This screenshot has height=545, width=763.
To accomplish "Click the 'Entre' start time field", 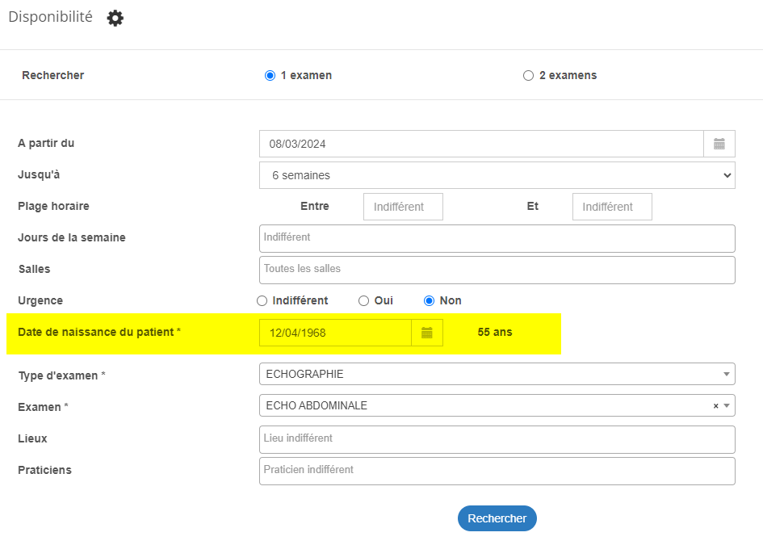I will 403,207.
